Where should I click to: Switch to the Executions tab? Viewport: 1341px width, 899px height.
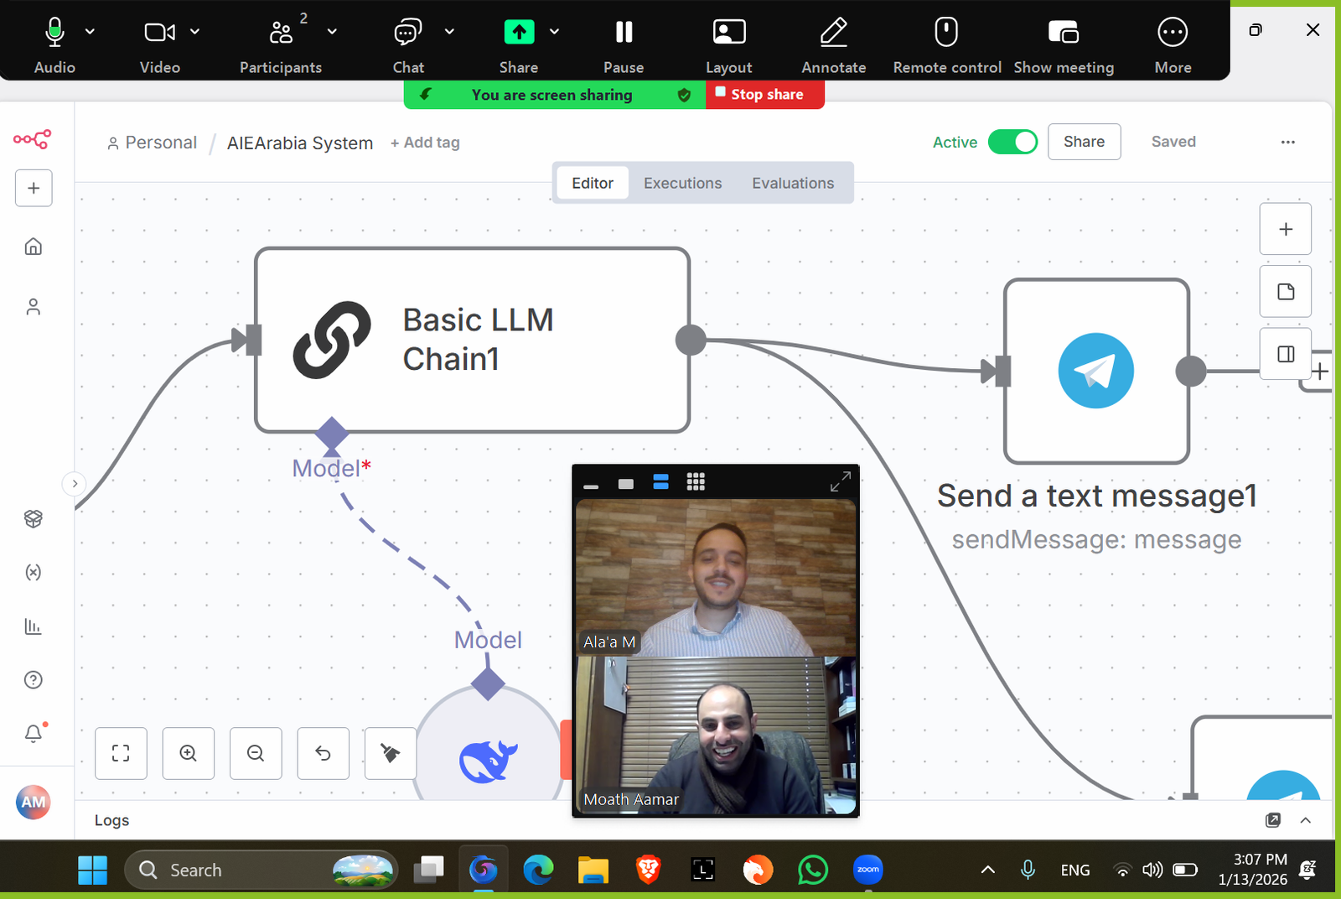pyautogui.click(x=682, y=183)
